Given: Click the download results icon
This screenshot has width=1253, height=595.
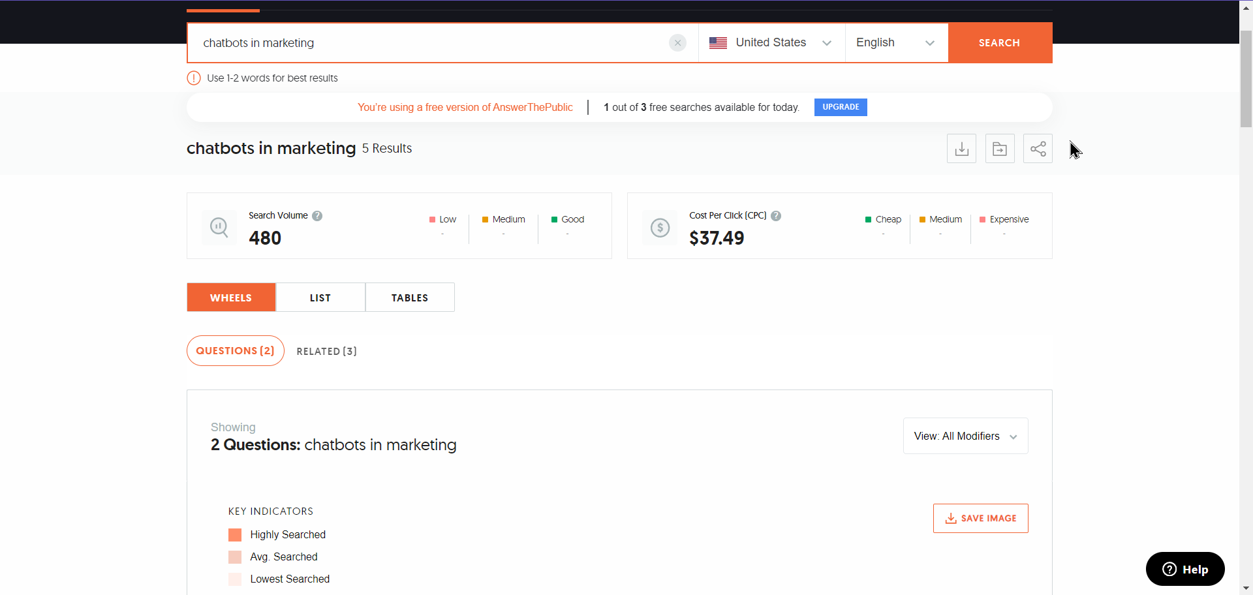Looking at the screenshot, I should 961,149.
